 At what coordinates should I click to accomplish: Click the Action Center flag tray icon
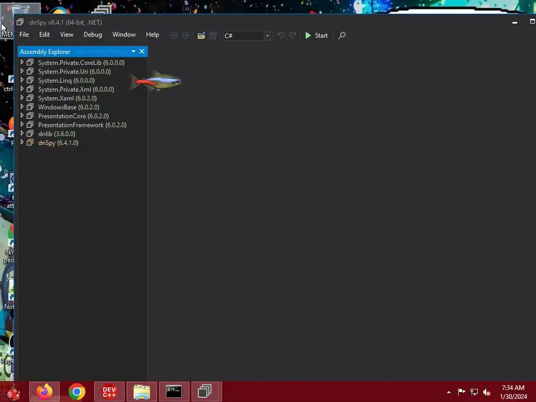[461, 392]
